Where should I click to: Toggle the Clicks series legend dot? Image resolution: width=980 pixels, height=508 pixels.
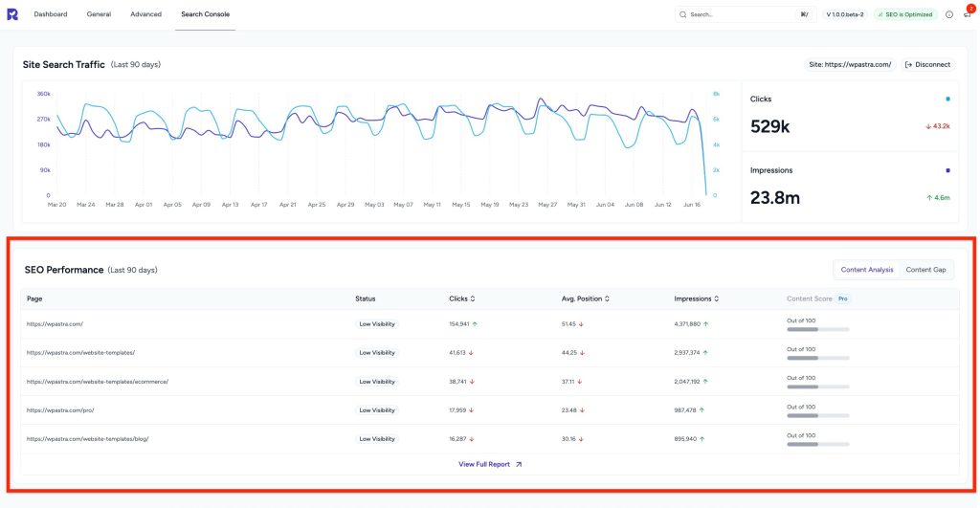947,99
